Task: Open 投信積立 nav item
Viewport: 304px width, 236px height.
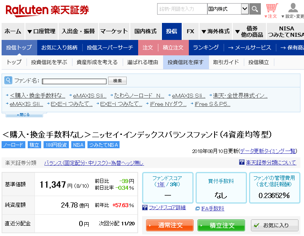Action: click(258, 62)
